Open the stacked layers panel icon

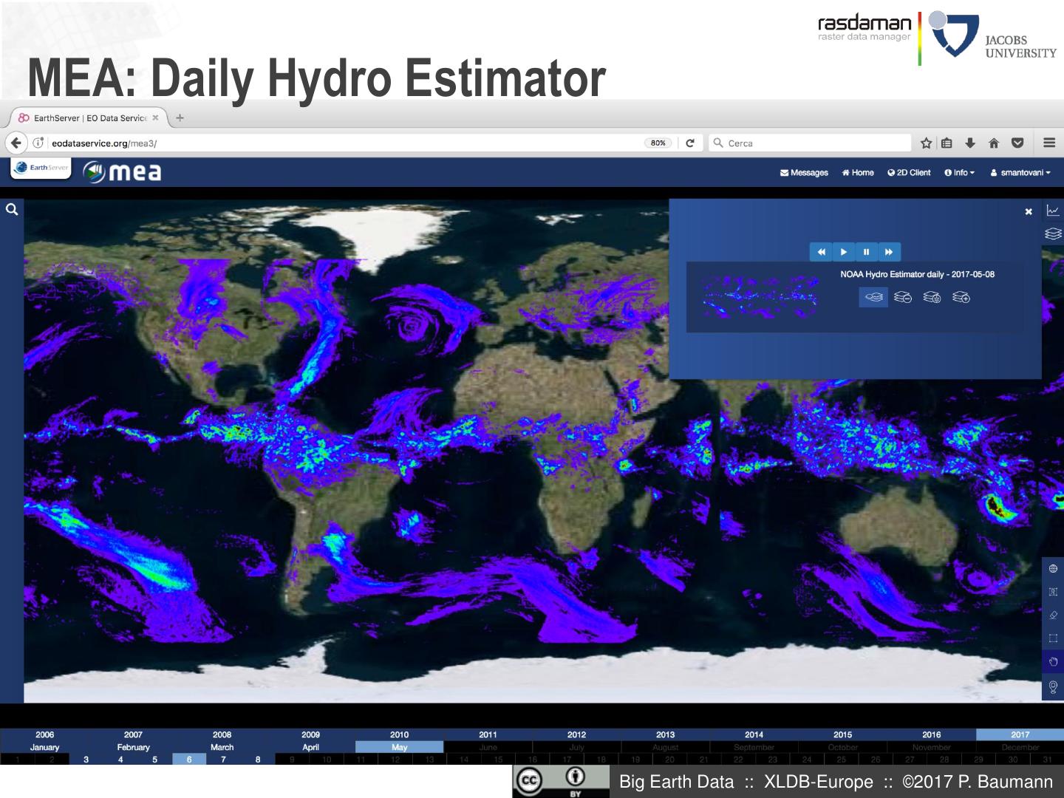[x=1053, y=234]
